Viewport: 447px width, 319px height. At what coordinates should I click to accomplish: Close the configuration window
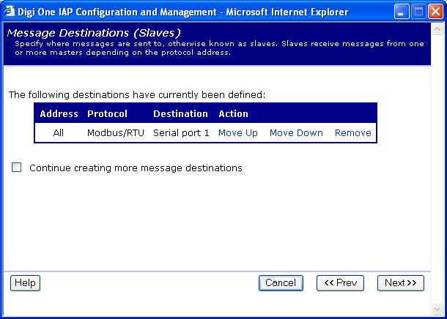point(435,12)
